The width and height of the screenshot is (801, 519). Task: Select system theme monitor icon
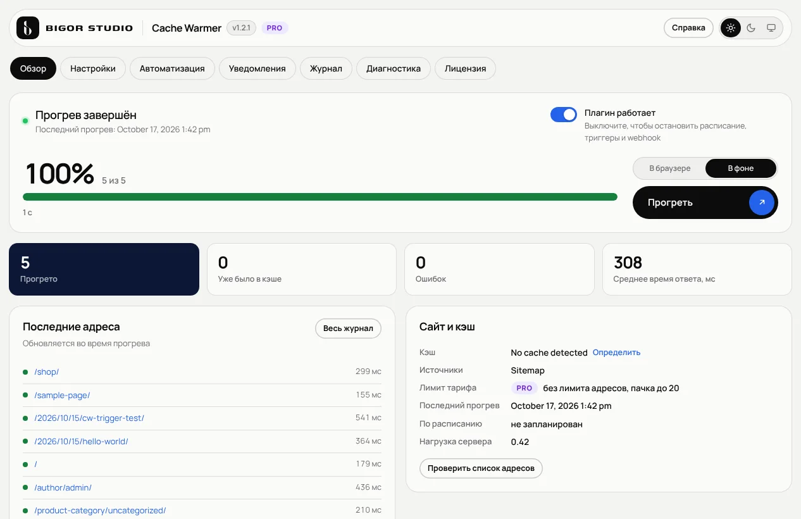point(771,28)
